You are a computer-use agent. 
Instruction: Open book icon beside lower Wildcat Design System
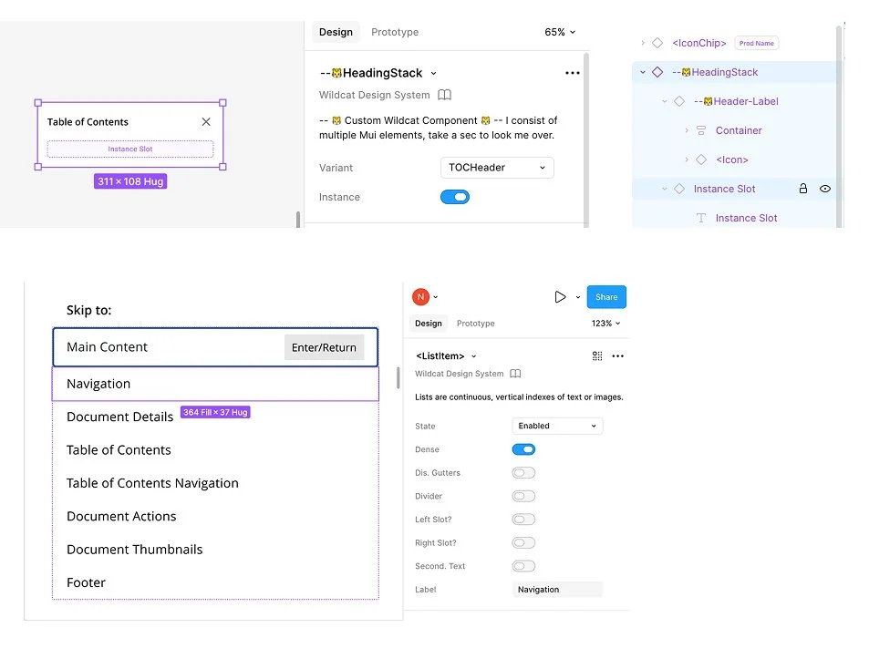tap(515, 374)
